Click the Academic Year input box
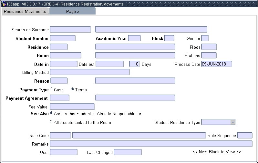The width and height of the screenshot is (258, 163). point(134,38)
